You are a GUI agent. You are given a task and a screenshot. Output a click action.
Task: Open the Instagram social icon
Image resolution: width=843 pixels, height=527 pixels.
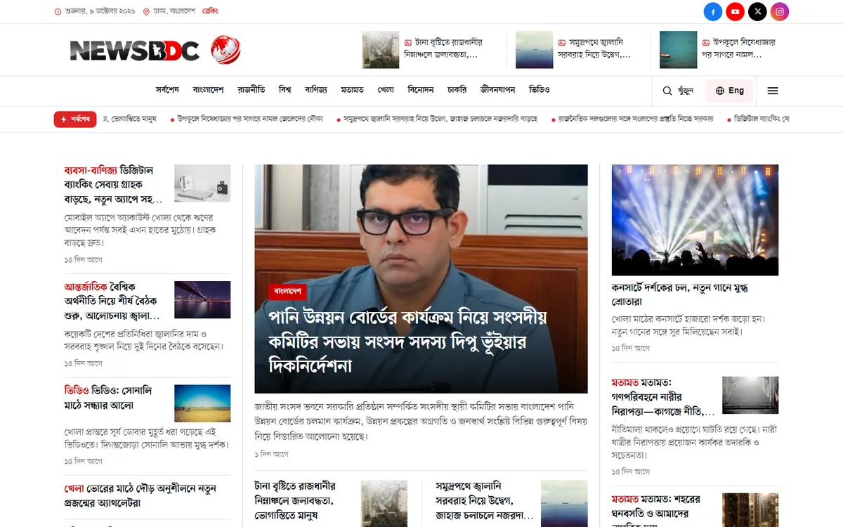[x=780, y=12]
